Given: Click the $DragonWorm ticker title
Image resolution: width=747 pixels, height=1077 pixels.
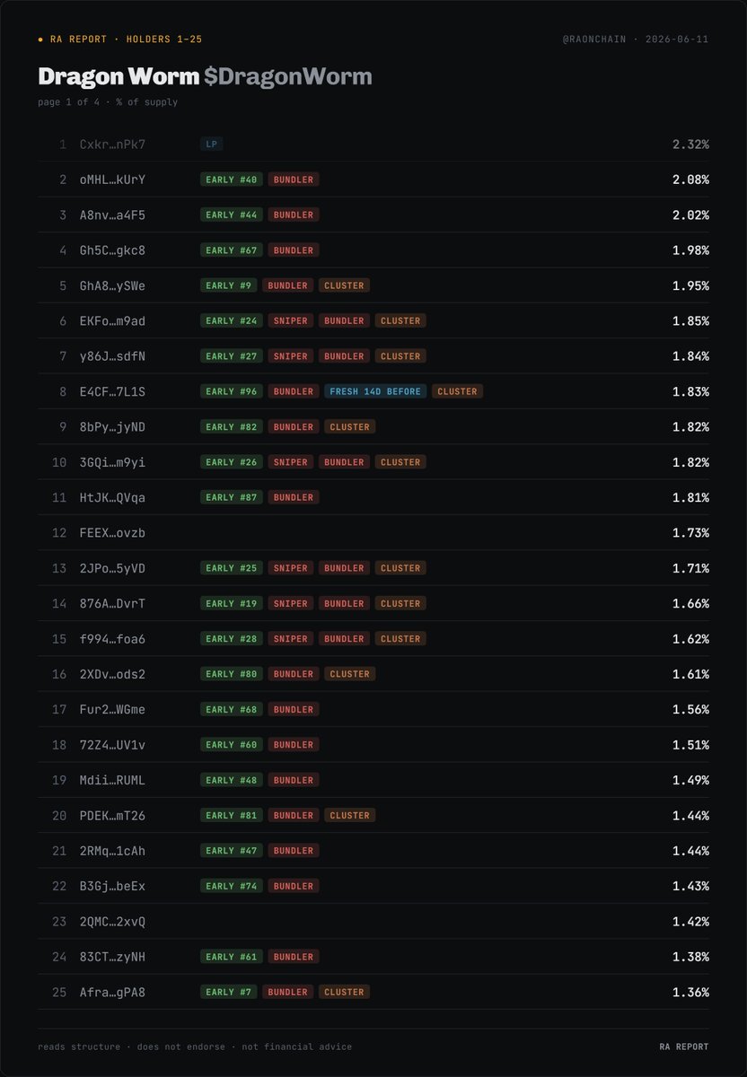Looking at the screenshot, I should [288, 77].
